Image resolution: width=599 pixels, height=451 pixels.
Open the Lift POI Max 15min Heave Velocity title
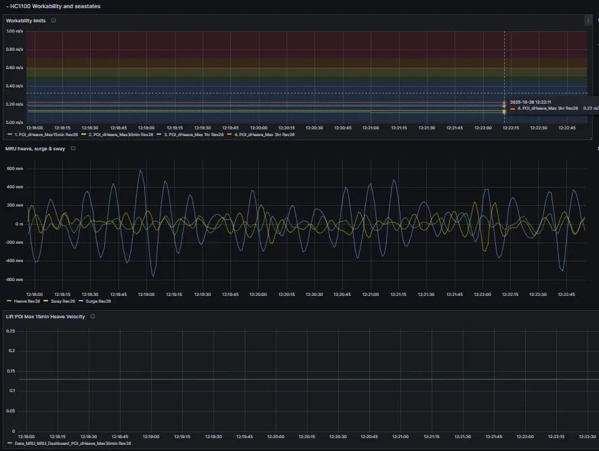pos(45,316)
